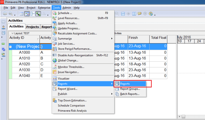This screenshot has width=205, height=120.
Task: Collapse the (New Project) group row
Action: coord(10,47)
